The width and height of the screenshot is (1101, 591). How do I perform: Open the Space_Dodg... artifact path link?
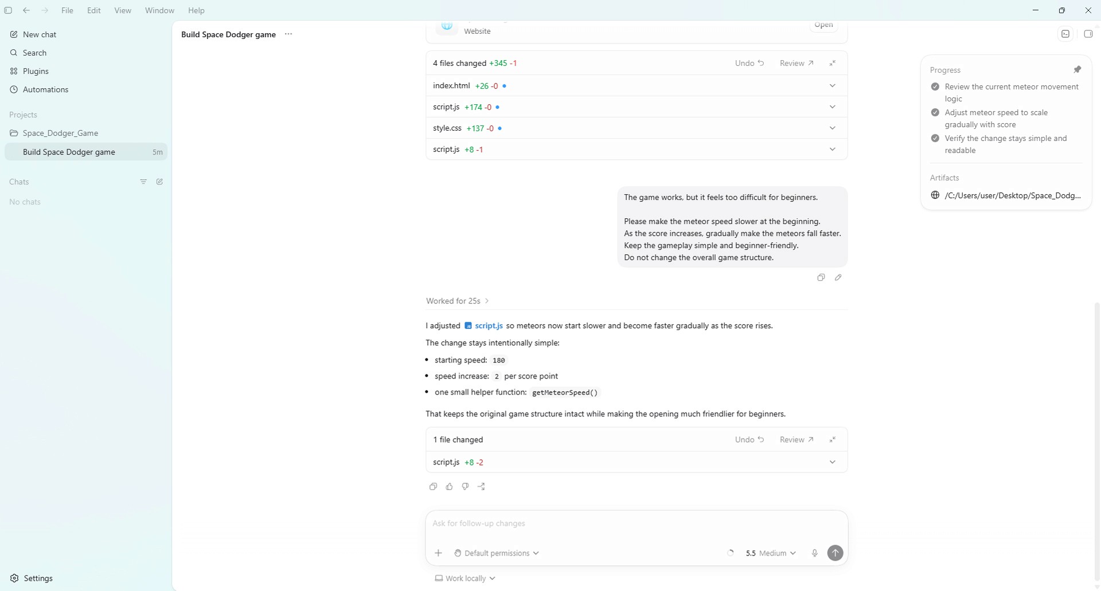click(1006, 195)
